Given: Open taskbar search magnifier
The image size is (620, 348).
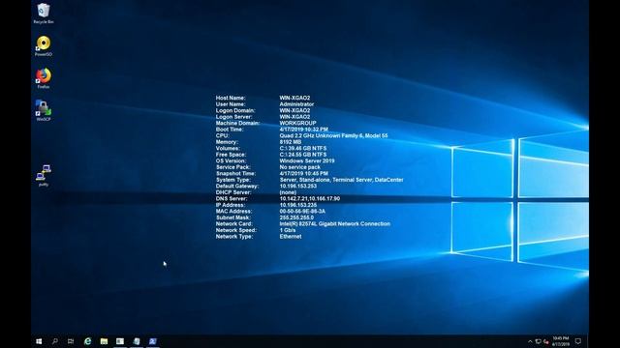Looking at the screenshot, I should pyautogui.click(x=55, y=341).
